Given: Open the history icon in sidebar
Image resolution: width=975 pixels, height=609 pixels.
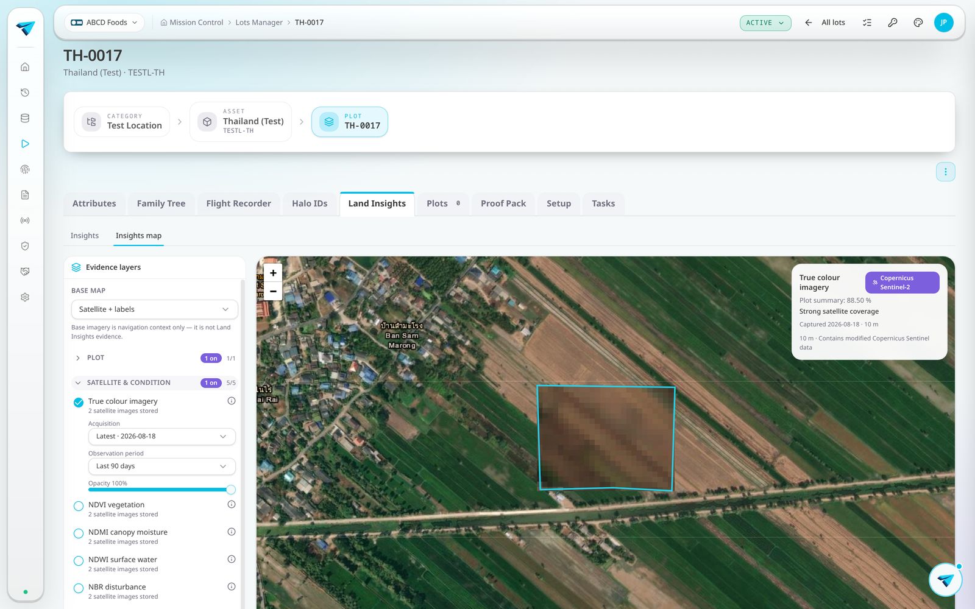Looking at the screenshot, I should (25, 93).
